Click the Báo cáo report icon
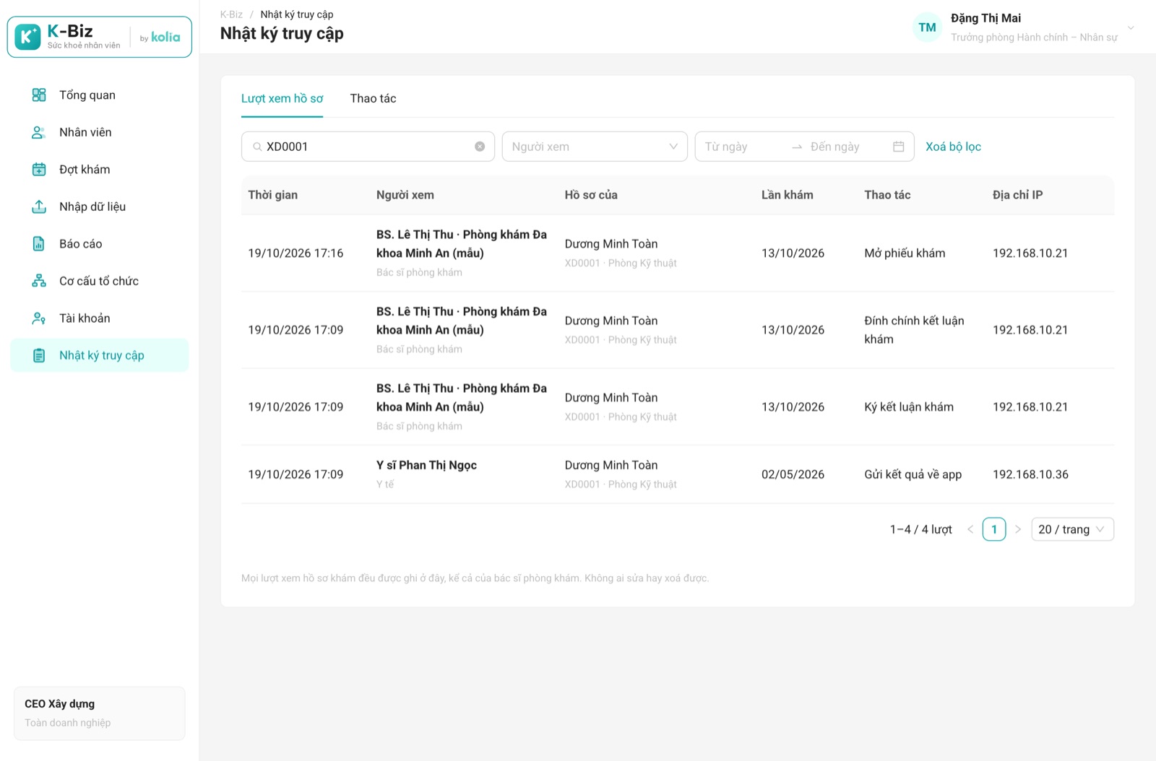Viewport: 1156px width, 761px height. [39, 243]
